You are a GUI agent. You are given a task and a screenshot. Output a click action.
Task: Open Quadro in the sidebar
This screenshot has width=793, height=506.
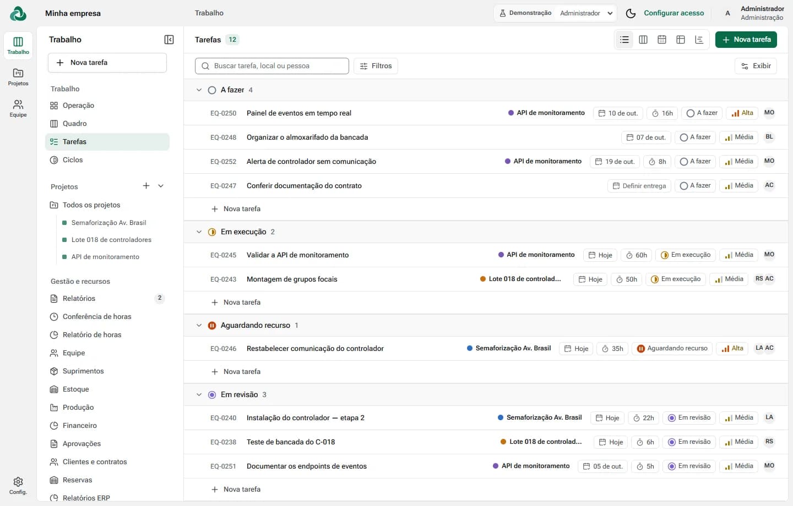pyautogui.click(x=107, y=124)
